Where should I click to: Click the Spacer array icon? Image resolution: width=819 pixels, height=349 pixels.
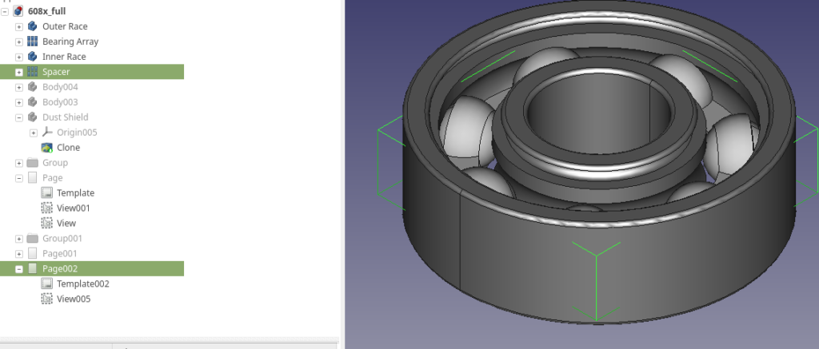click(x=32, y=71)
